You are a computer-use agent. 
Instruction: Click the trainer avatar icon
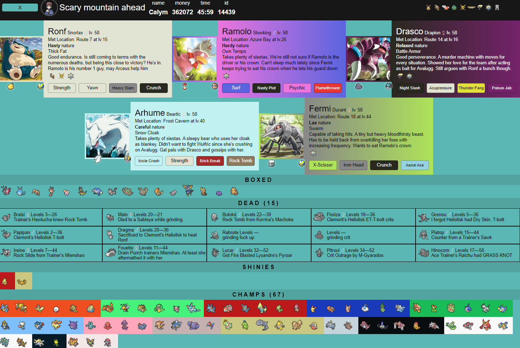(x=49, y=8)
